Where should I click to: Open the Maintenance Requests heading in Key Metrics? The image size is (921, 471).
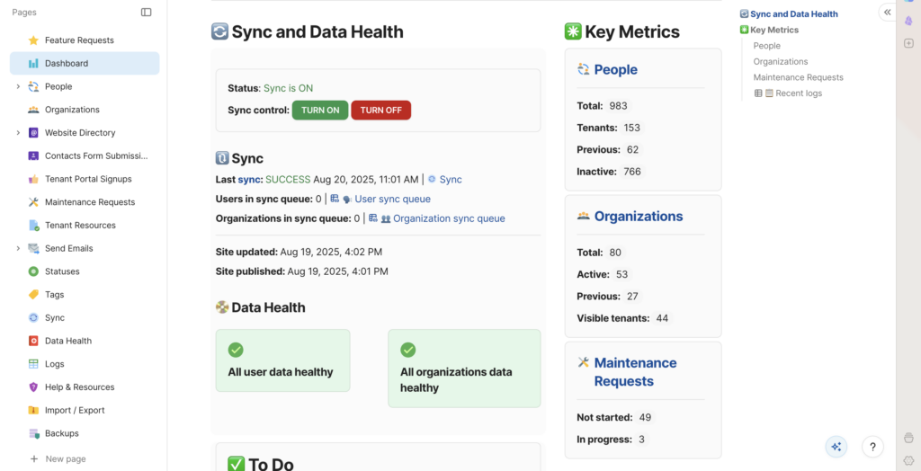coord(636,372)
